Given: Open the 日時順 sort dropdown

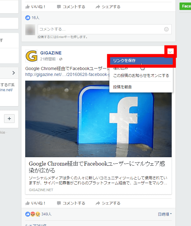Looking at the screenshot, I should (165, 214).
